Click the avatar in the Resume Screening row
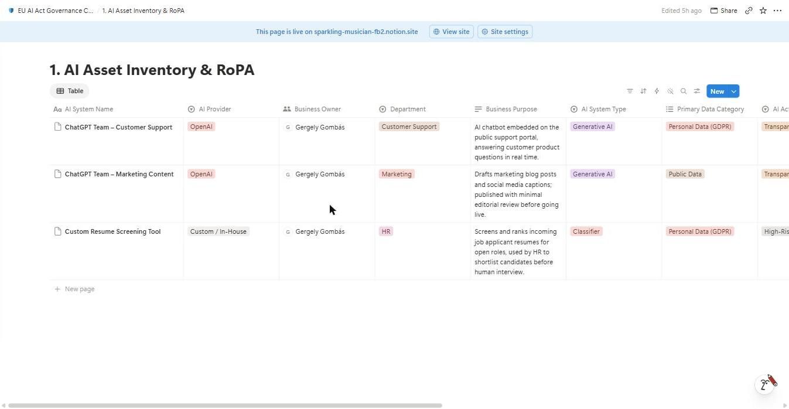Viewport: 789px width, 409px height. (288, 231)
